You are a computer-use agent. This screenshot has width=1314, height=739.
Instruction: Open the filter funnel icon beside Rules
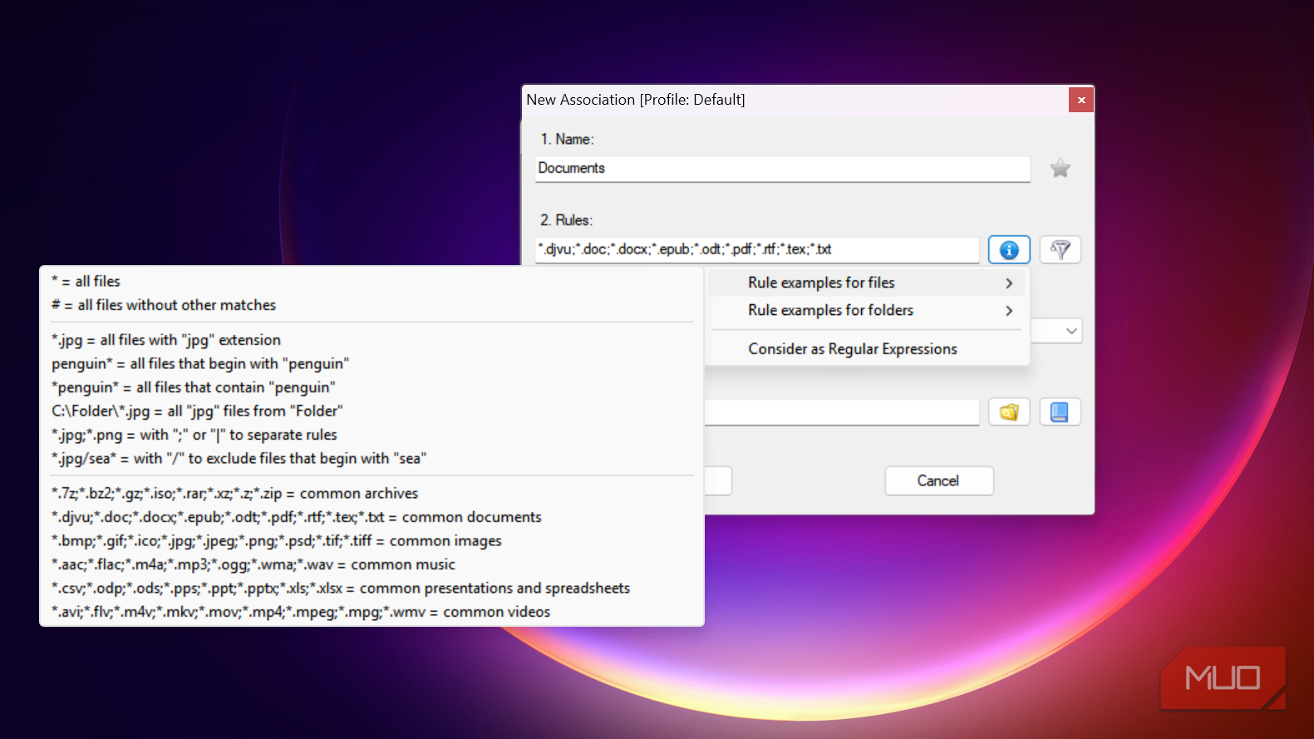(1060, 249)
